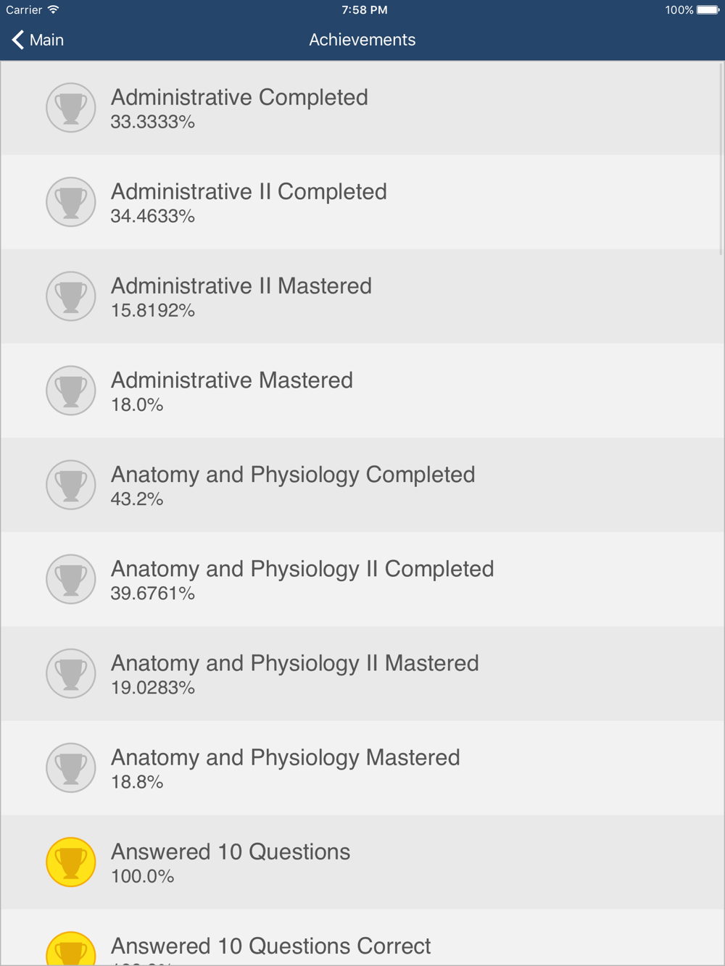Tap the gold Answered 10 Questions trophy
The image size is (725, 966).
71,862
